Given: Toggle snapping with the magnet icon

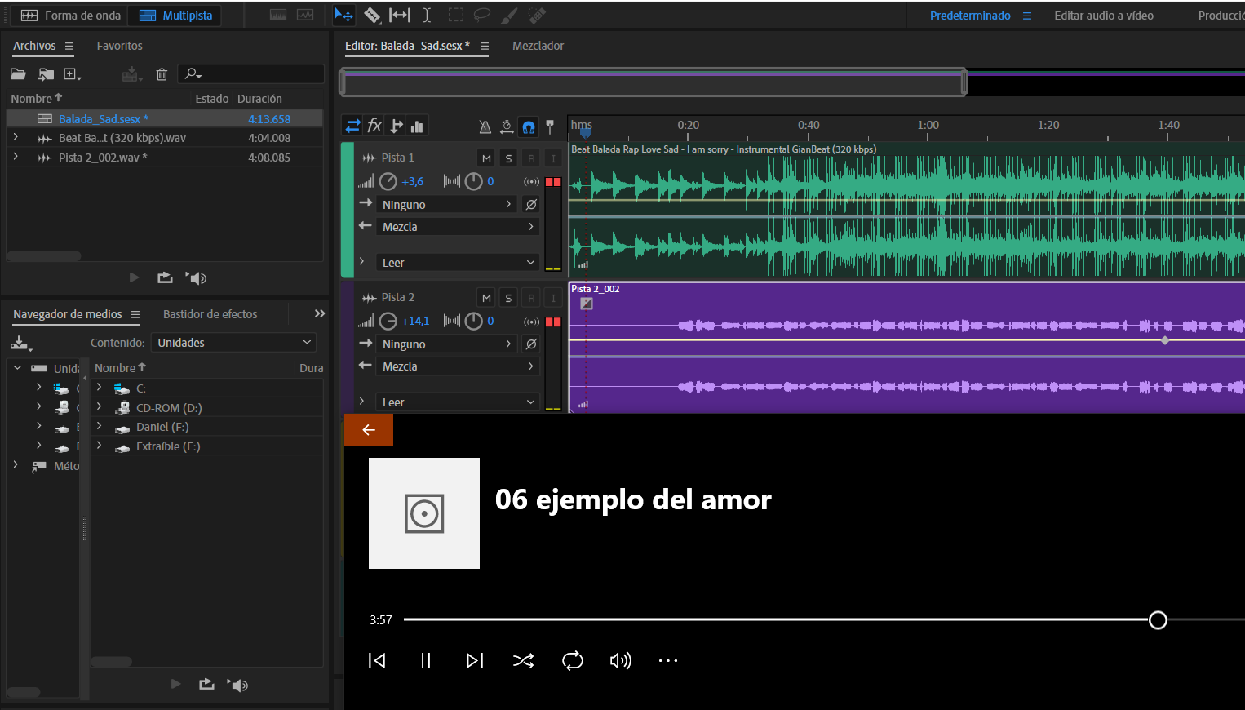Looking at the screenshot, I should pos(529,126).
